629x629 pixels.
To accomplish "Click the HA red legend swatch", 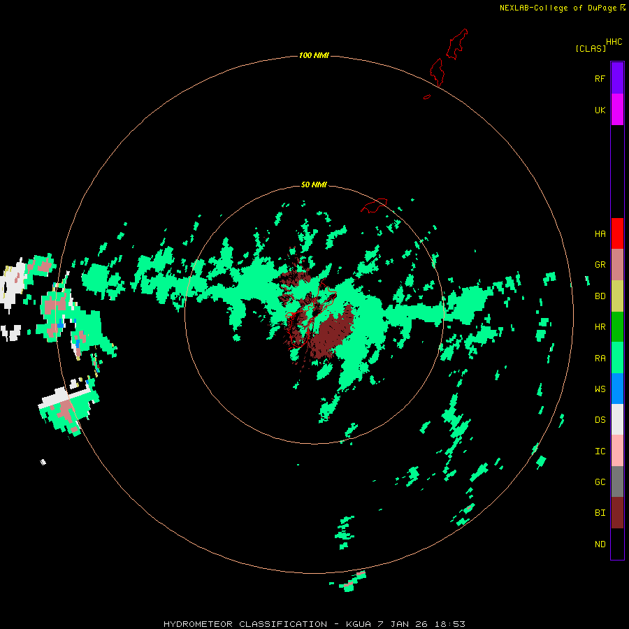I will tap(617, 233).
